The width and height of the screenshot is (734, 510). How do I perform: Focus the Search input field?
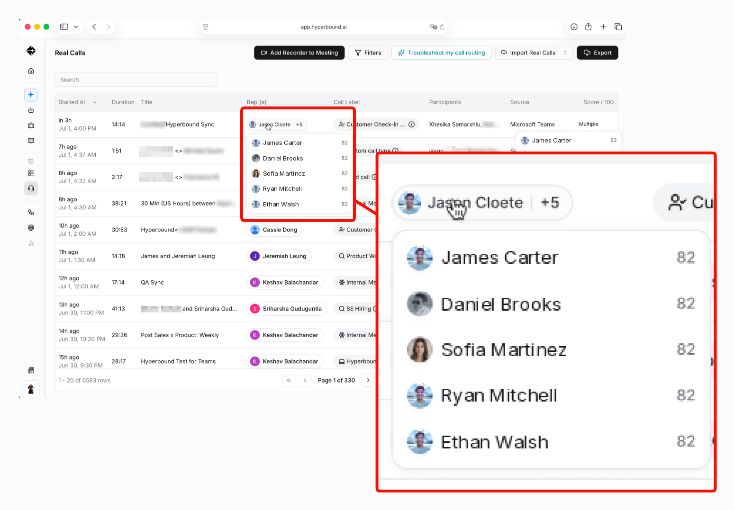[x=136, y=80]
